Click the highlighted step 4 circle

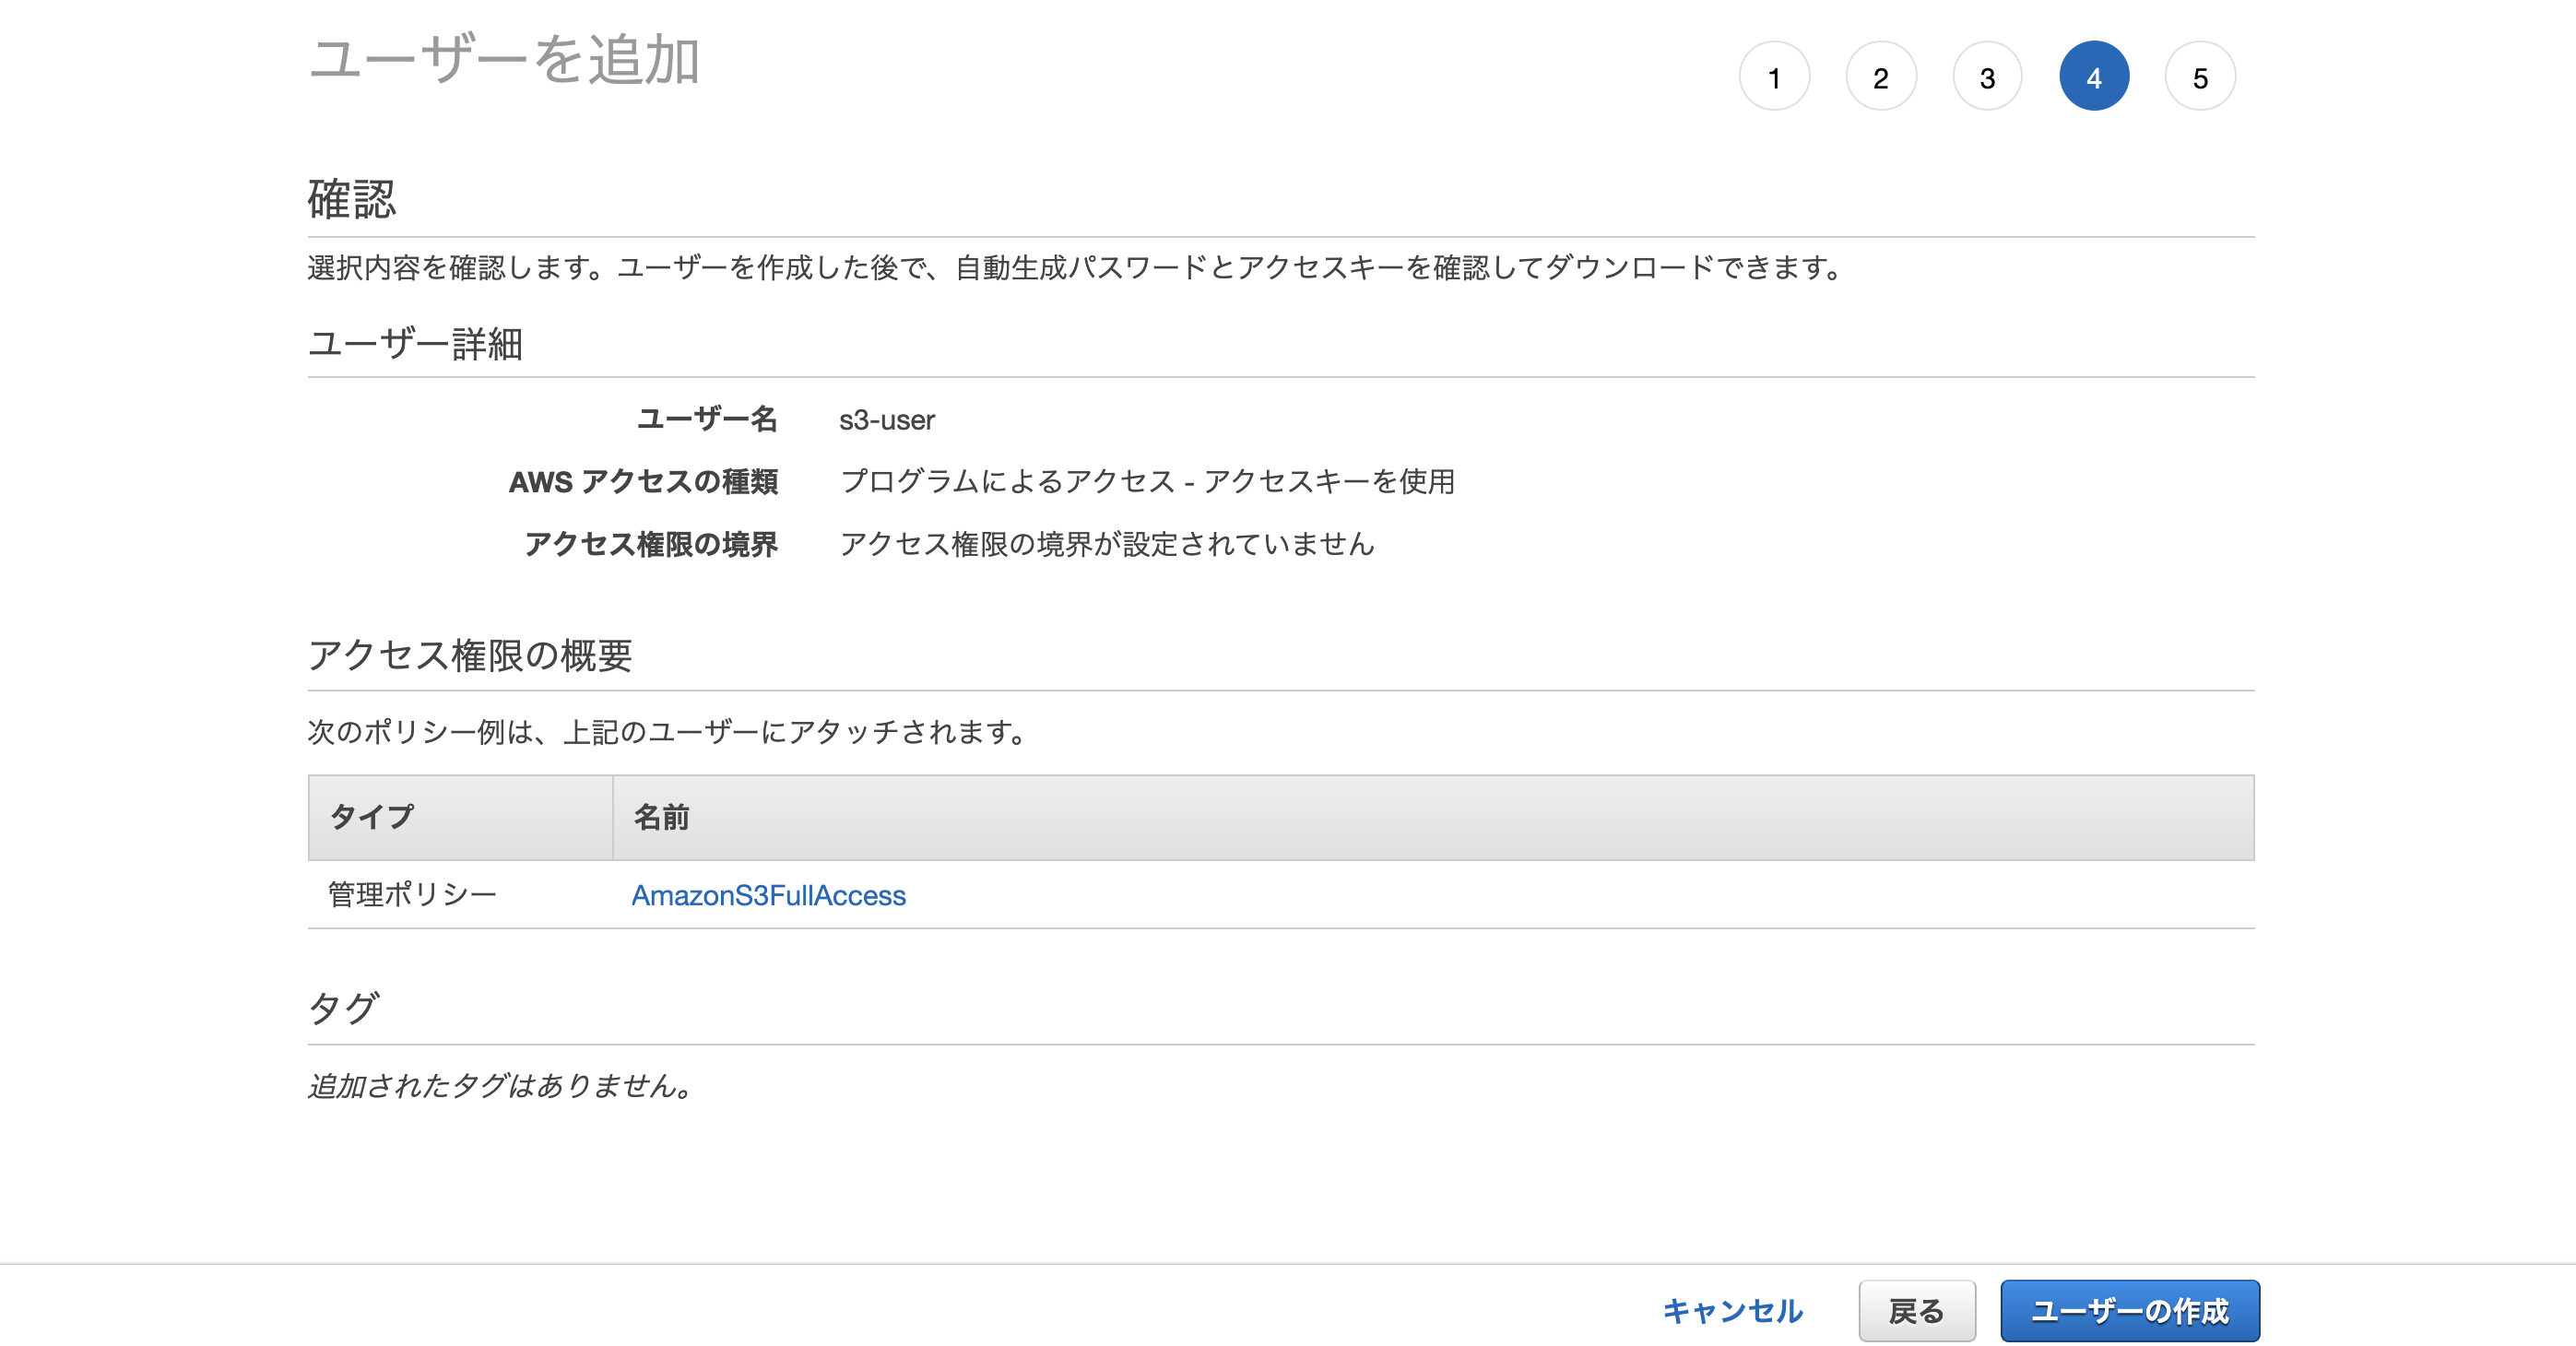pyautogui.click(x=2093, y=77)
